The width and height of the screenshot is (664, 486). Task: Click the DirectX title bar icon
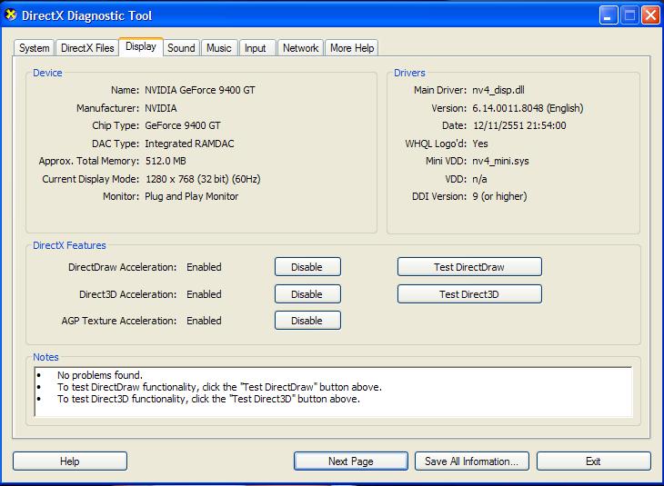pos(13,15)
